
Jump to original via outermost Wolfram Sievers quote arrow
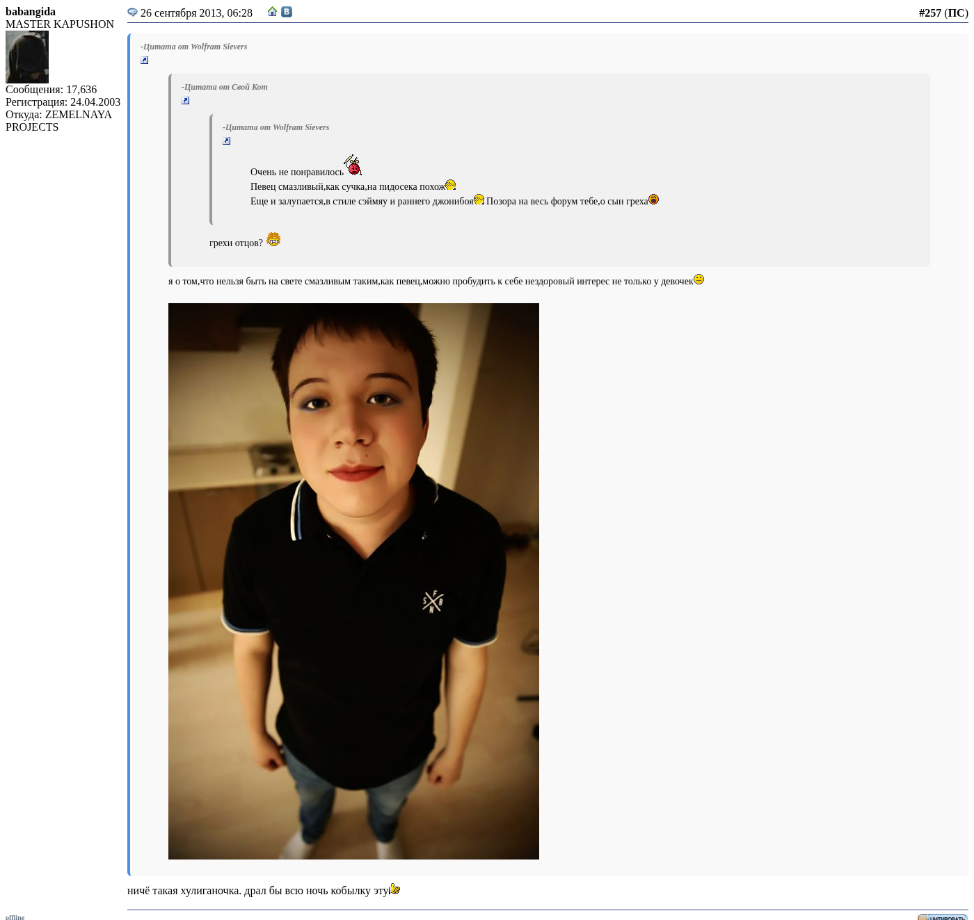[x=145, y=60]
